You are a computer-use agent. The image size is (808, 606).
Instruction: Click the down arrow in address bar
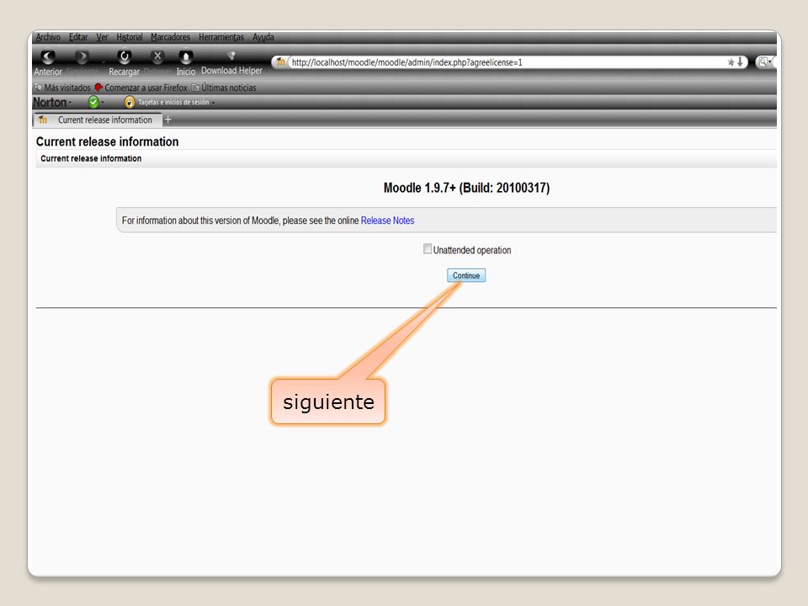coord(740,62)
